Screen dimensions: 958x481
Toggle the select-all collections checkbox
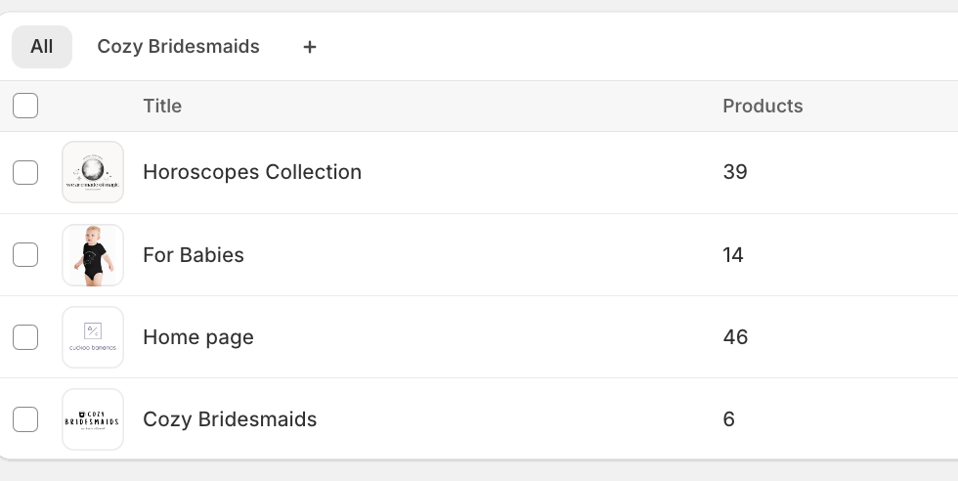(25, 106)
